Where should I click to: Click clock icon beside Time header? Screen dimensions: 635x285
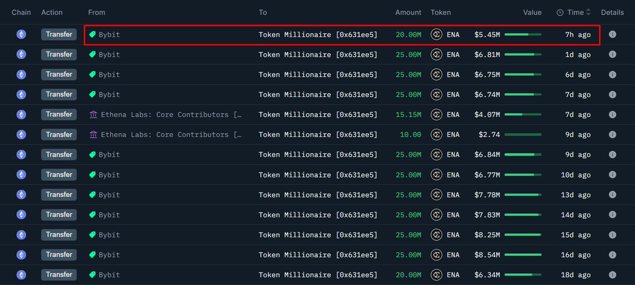coord(560,12)
